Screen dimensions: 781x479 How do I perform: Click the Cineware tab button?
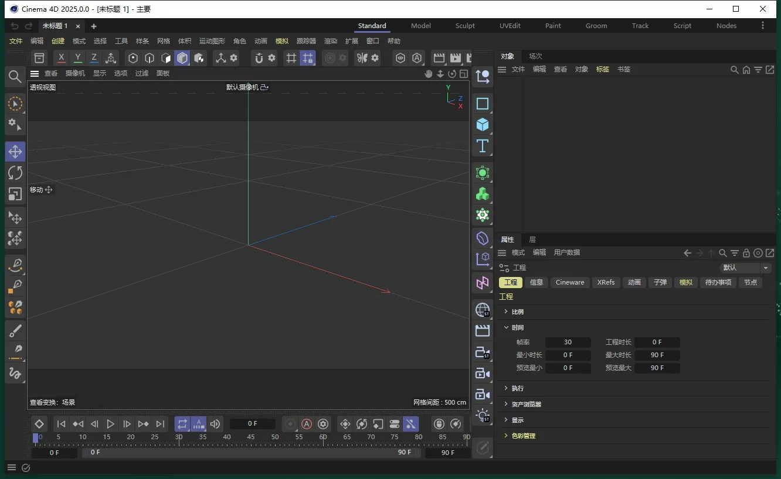[x=569, y=282]
